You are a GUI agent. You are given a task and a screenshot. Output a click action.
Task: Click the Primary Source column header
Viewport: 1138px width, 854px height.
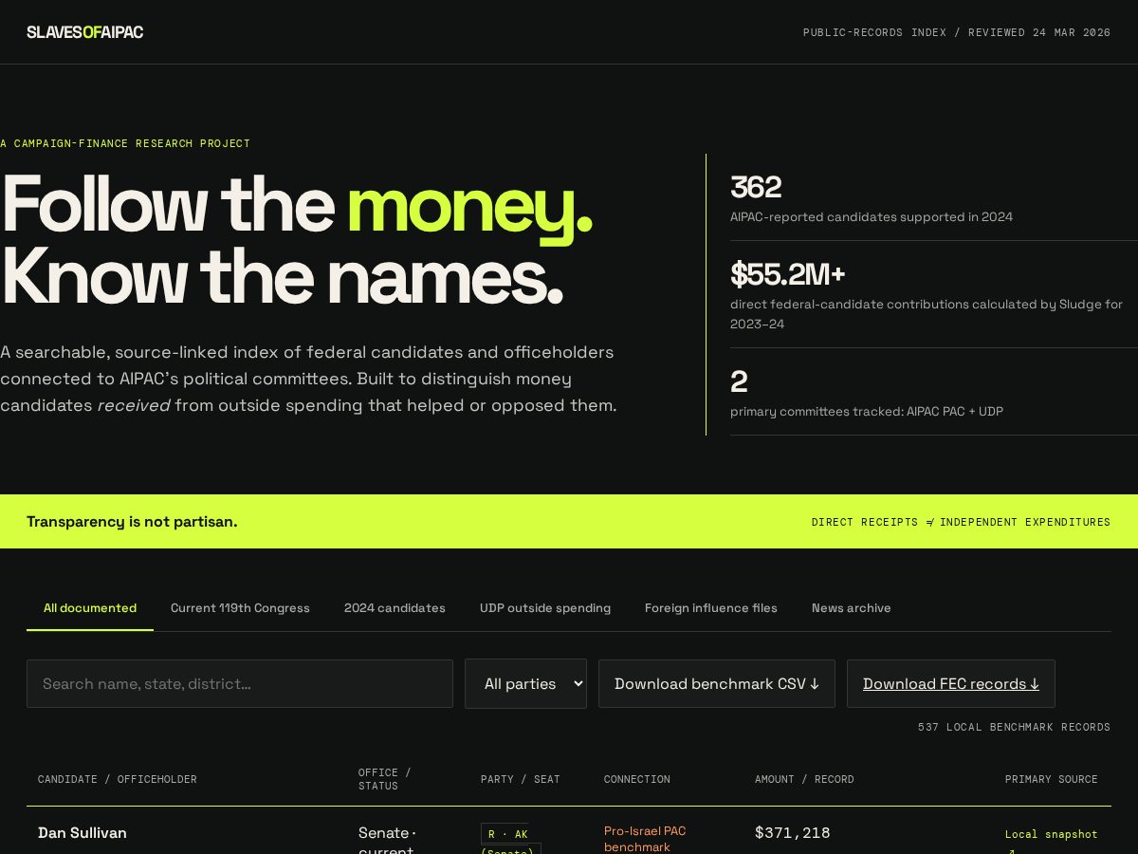pyautogui.click(x=1052, y=779)
